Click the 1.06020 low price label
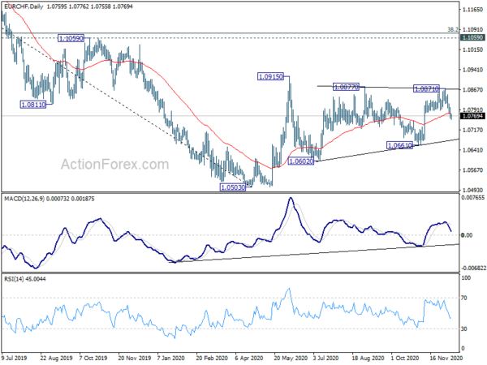This screenshot has width=487, height=365. tap(301, 161)
